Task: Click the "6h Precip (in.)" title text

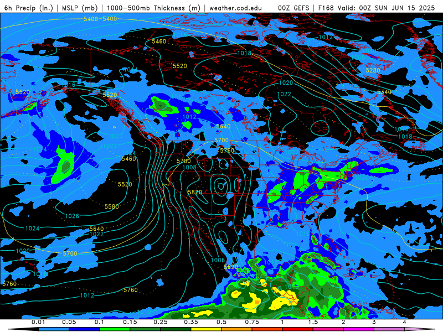Action: coord(29,8)
